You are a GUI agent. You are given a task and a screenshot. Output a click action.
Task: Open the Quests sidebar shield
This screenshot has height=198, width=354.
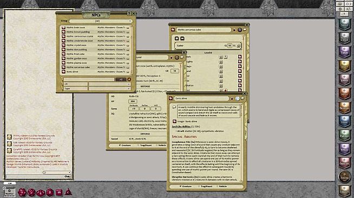pyautogui.click(x=344, y=80)
